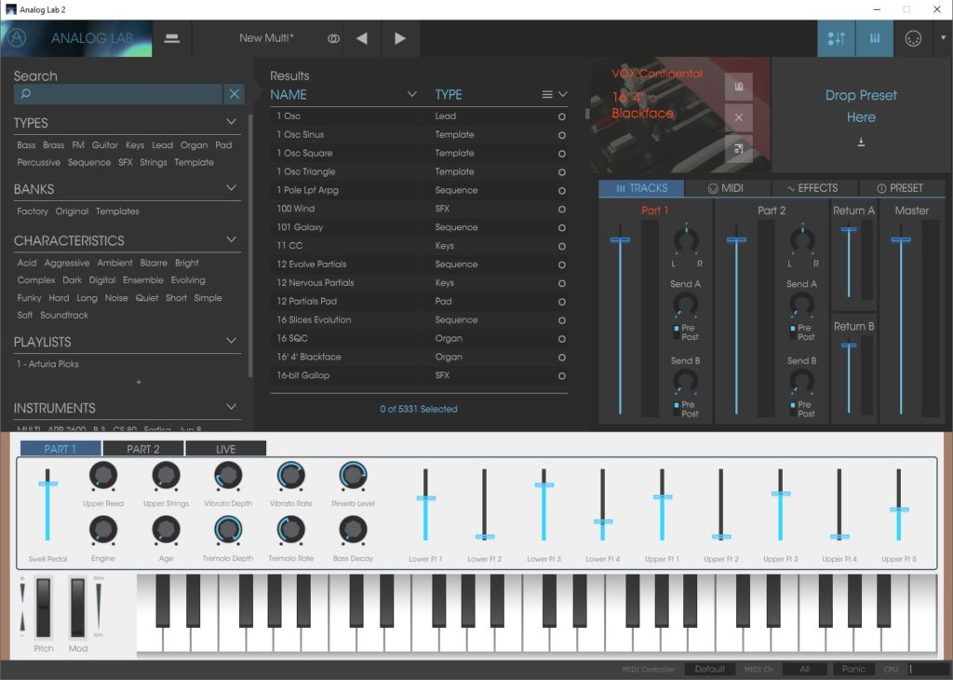Image resolution: width=953 pixels, height=680 pixels.
Task: Click the compare icon beside New Multi
Action: click(x=333, y=38)
